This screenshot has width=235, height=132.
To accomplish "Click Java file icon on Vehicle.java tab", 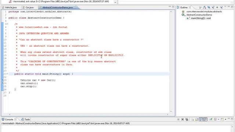I will (x=3, y=7).
